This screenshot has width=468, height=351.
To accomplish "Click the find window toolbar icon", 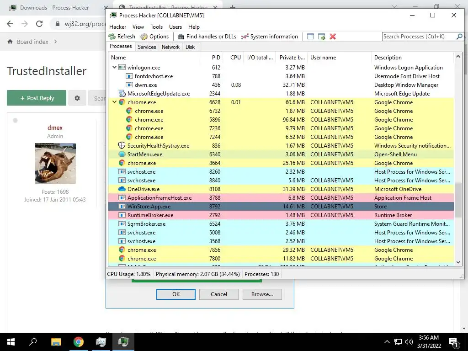I will [310, 37].
